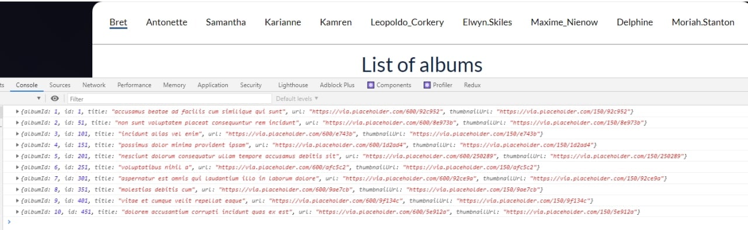The height and width of the screenshot is (230, 748).
Task: Click the eye live expression icon
Action: [x=54, y=99]
